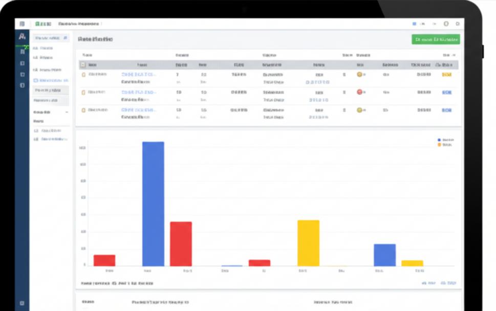The height and width of the screenshot is (311, 496).
Task: Open the third icon in the dark sidebar
Action: point(22,75)
